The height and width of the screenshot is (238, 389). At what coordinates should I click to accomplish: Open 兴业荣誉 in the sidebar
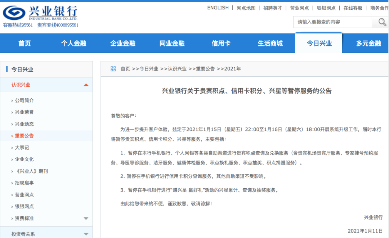coord(24,112)
